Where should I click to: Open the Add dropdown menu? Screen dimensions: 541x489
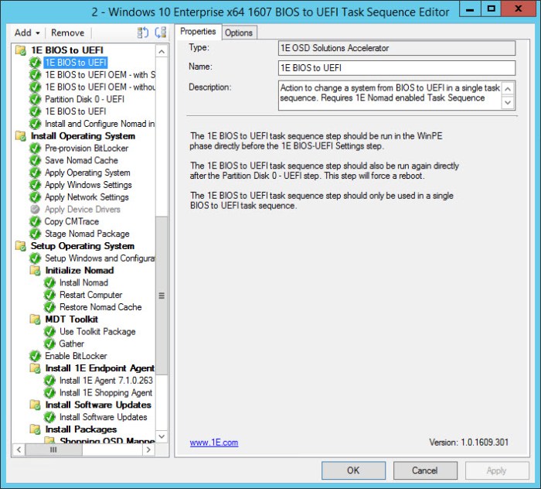click(x=27, y=32)
